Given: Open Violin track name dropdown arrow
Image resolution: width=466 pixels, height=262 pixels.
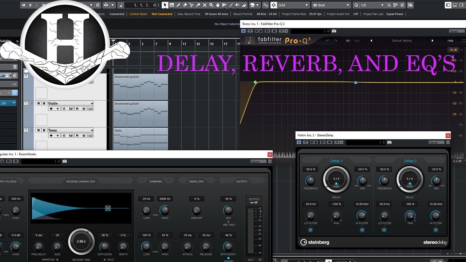Looking at the screenshot, I should [92, 104].
